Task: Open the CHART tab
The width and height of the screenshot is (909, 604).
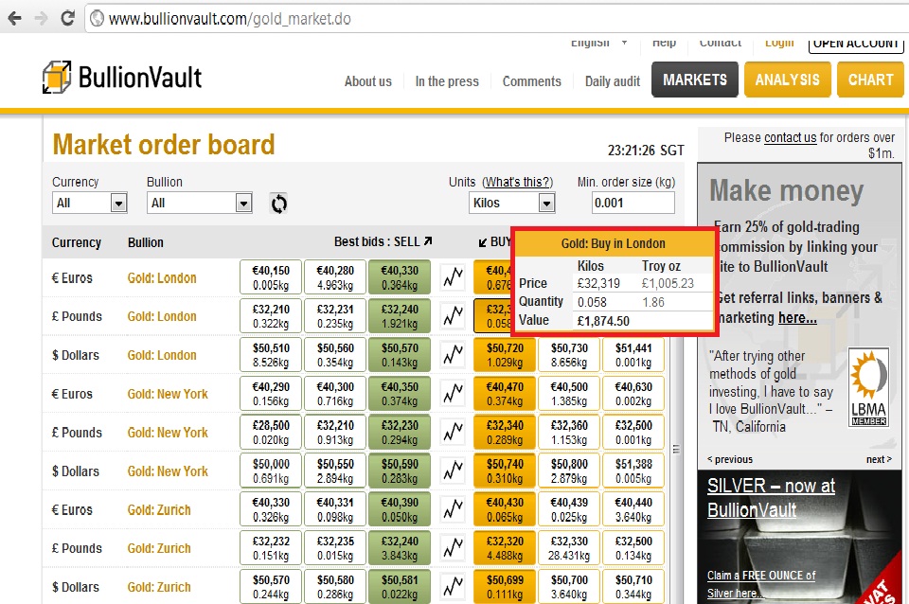Action: (x=871, y=80)
